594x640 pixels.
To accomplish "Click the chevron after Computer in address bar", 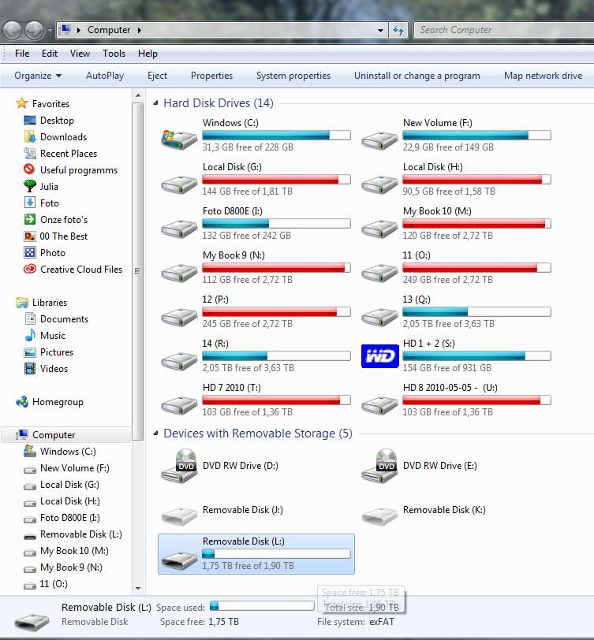I will pos(140,30).
